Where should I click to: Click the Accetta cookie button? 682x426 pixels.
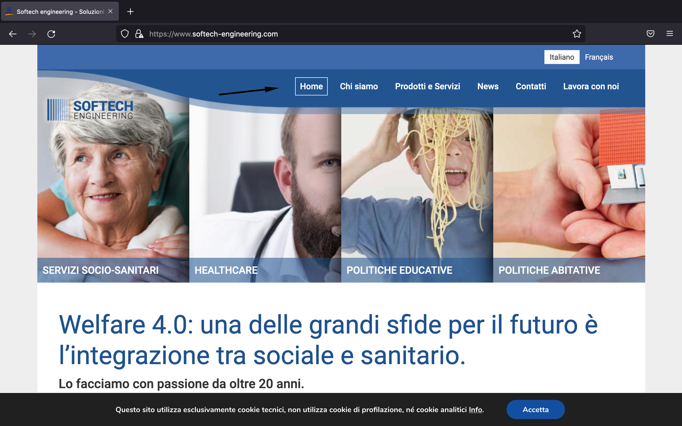[x=535, y=409]
